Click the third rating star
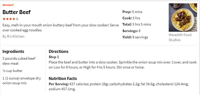Screen dimensions: 200x95 pyautogui.click(x=11, y=19)
